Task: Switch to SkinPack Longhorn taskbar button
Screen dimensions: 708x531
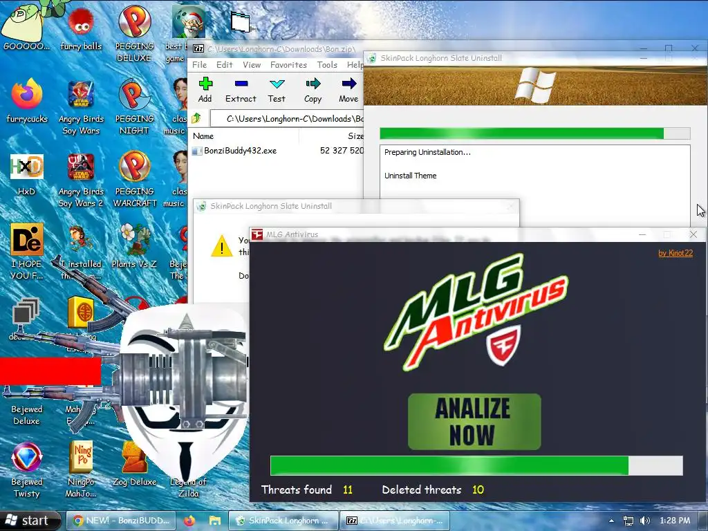Action: pyautogui.click(x=283, y=521)
